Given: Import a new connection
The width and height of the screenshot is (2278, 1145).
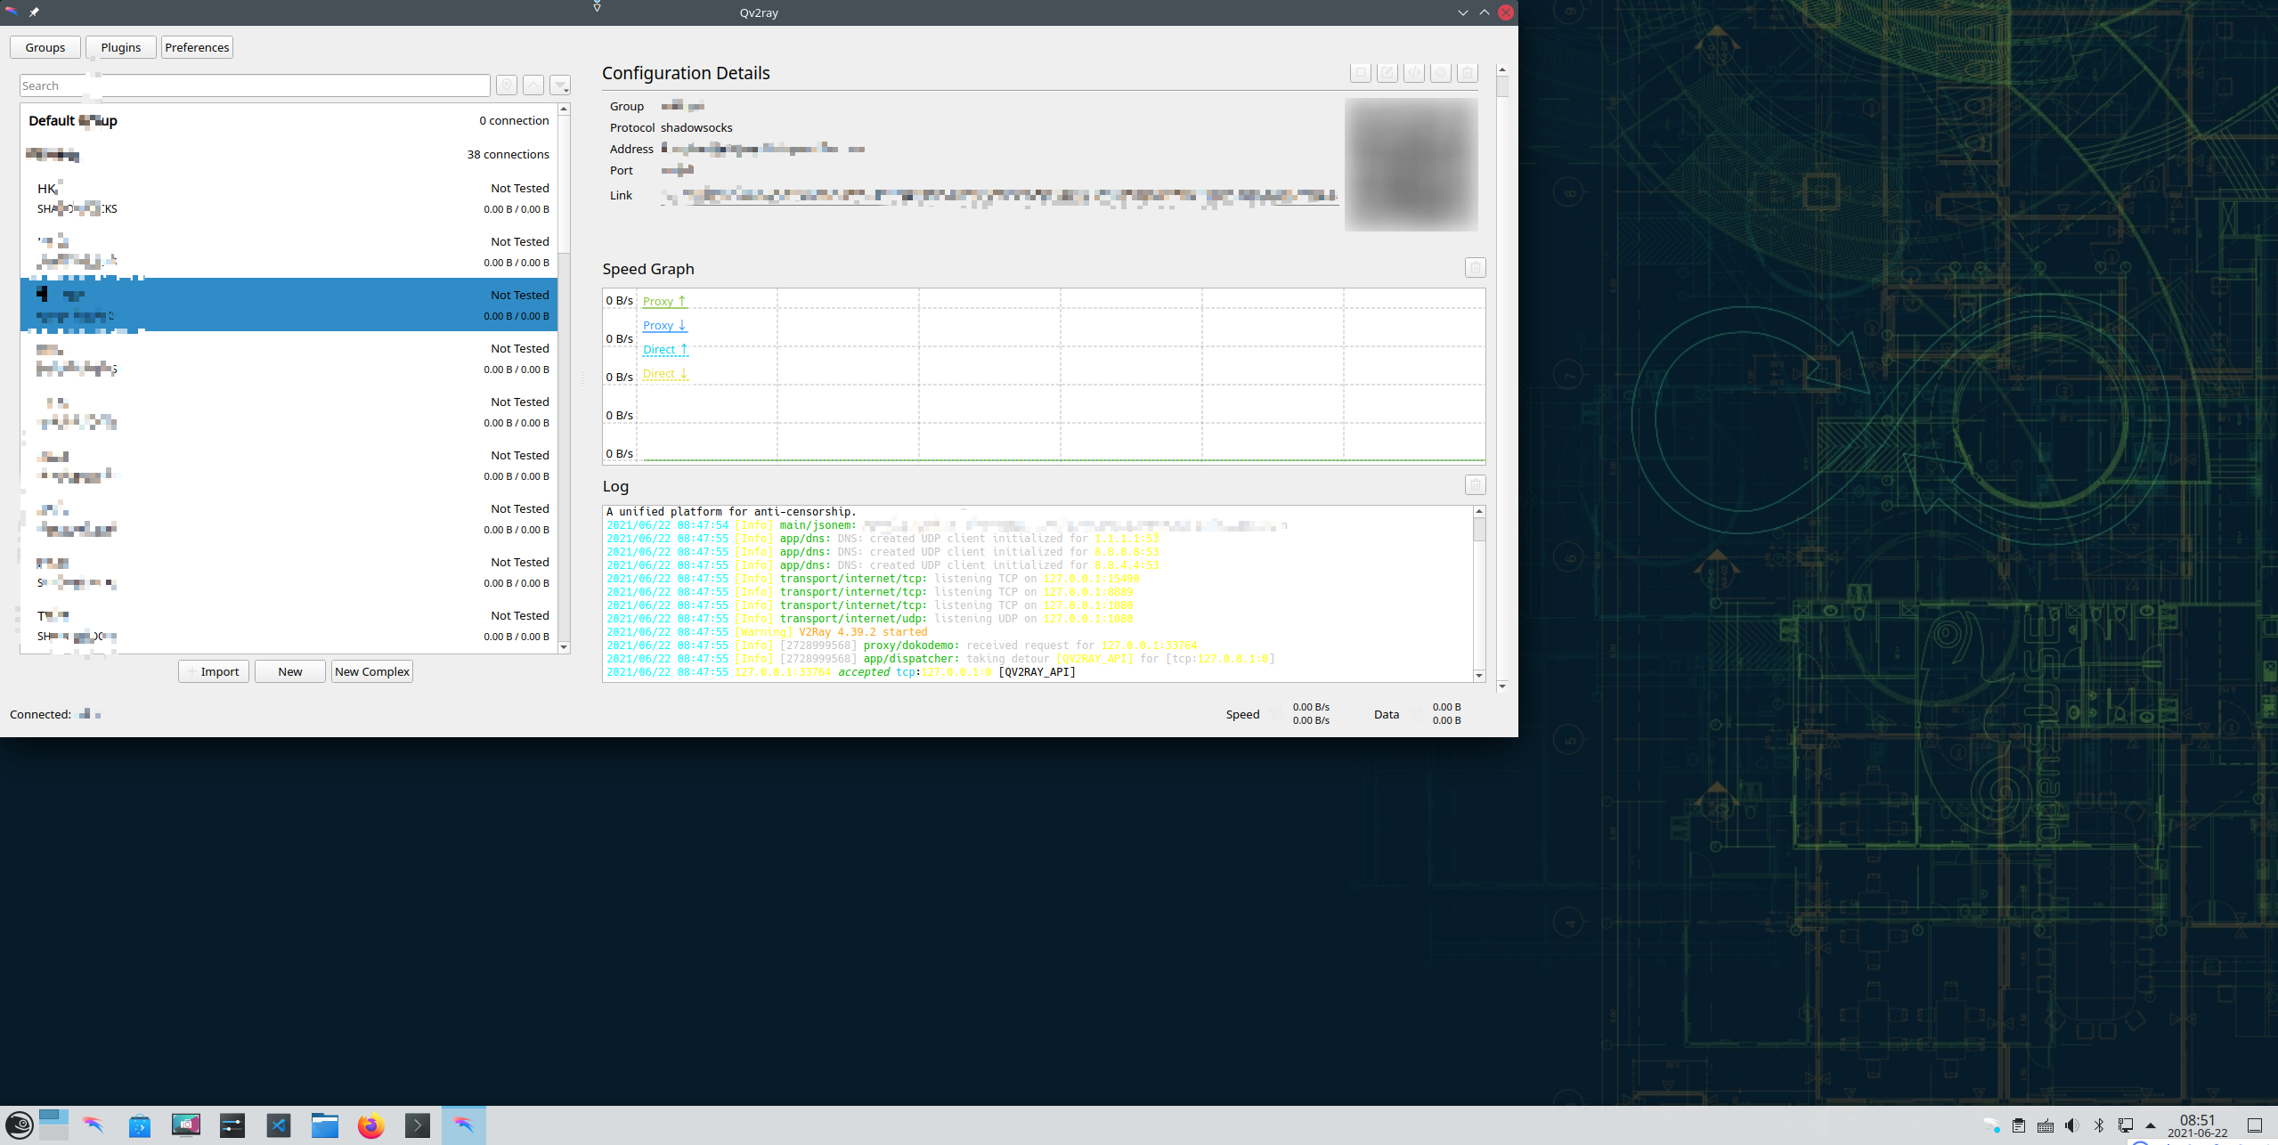Looking at the screenshot, I should pos(213,670).
